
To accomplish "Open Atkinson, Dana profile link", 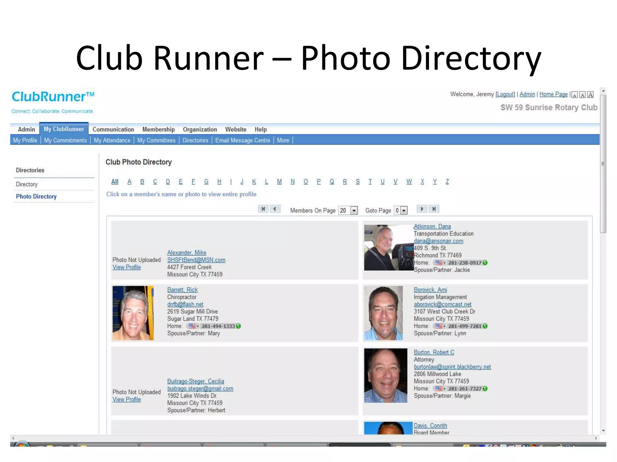I will [x=432, y=226].
